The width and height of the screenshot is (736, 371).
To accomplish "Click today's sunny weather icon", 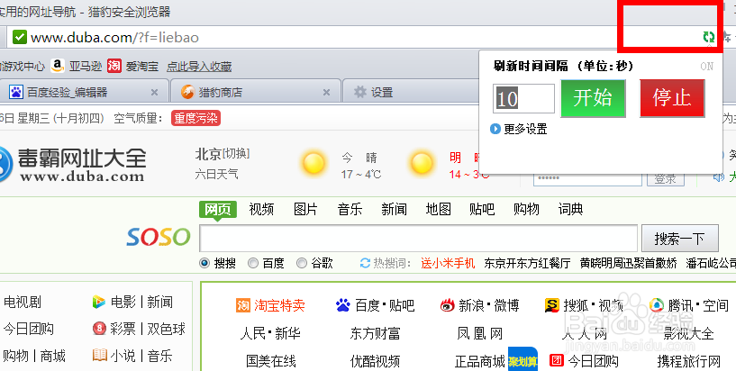I will [x=313, y=164].
